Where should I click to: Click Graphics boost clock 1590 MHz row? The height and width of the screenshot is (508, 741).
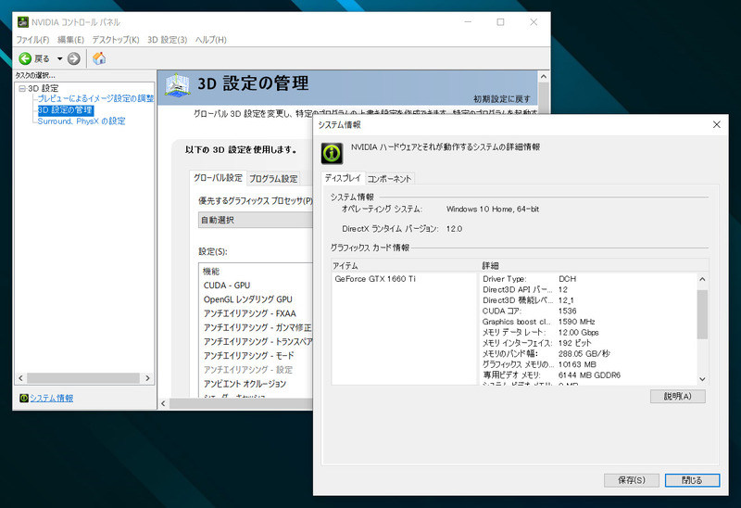point(588,322)
